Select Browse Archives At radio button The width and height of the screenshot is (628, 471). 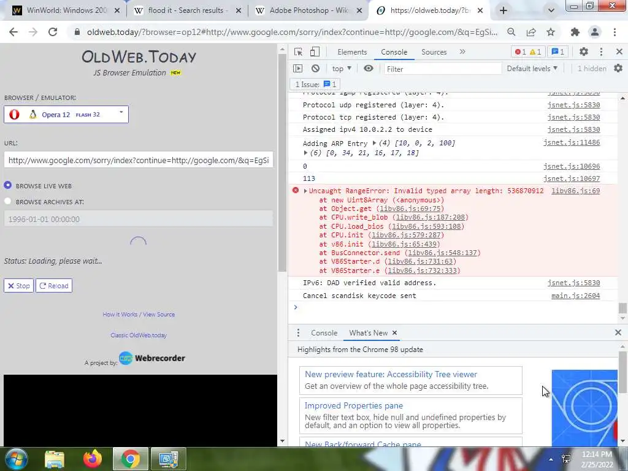click(7, 201)
